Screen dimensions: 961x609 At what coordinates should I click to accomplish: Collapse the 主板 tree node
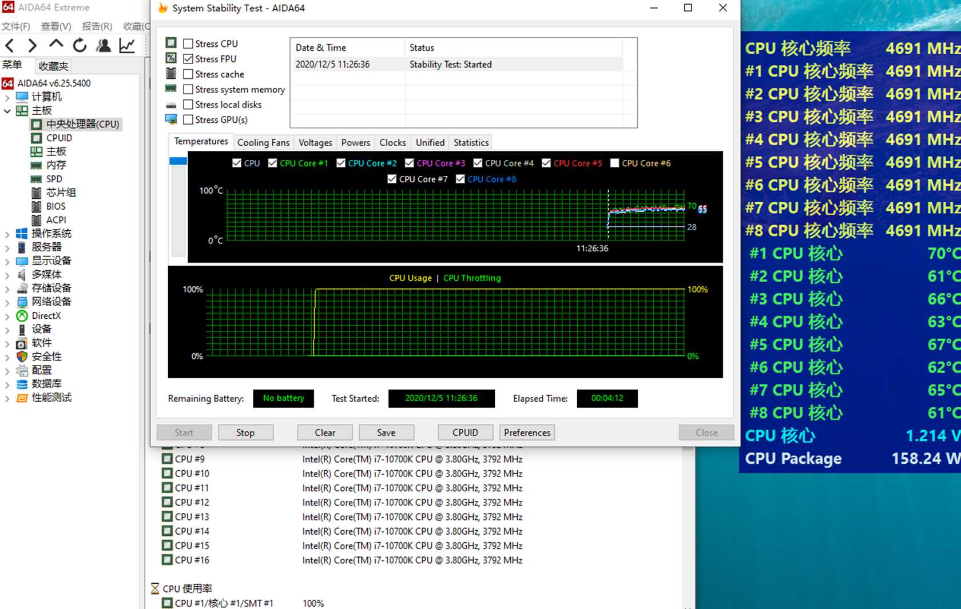pos(7,111)
